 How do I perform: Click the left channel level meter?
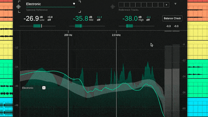click(168, 81)
